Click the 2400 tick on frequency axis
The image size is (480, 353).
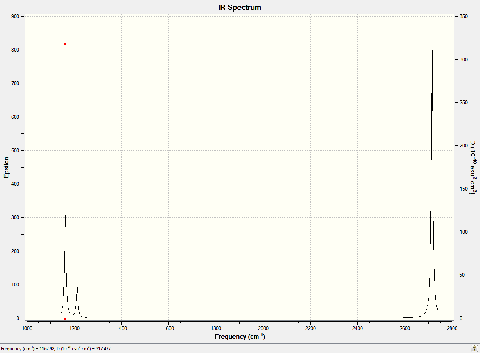[358, 328]
